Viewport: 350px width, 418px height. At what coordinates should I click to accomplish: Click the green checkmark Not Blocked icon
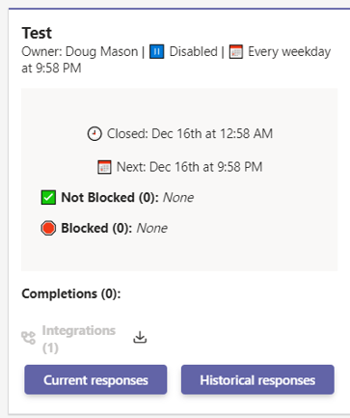[x=48, y=197]
